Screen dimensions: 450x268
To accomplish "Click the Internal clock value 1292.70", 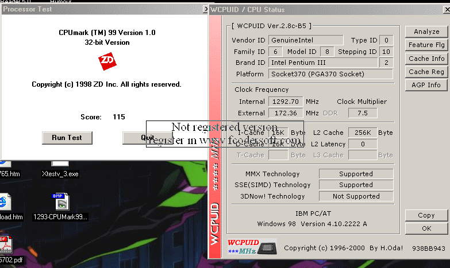I will click(x=286, y=102).
